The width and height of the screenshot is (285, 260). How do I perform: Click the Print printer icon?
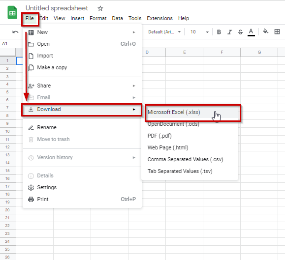click(x=31, y=199)
